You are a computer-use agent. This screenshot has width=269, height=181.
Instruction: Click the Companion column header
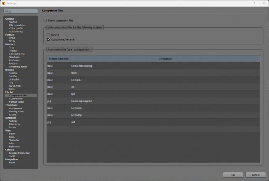coord(165,59)
